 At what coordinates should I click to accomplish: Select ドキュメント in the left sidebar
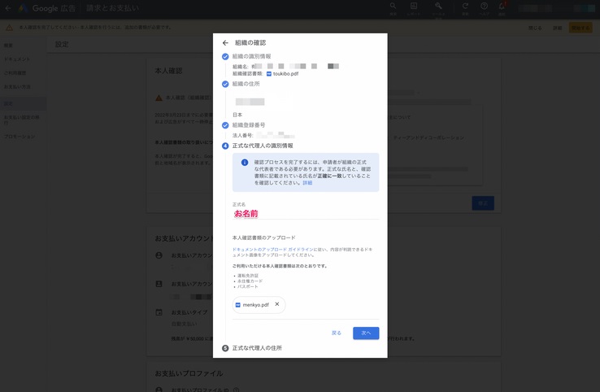(x=17, y=59)
